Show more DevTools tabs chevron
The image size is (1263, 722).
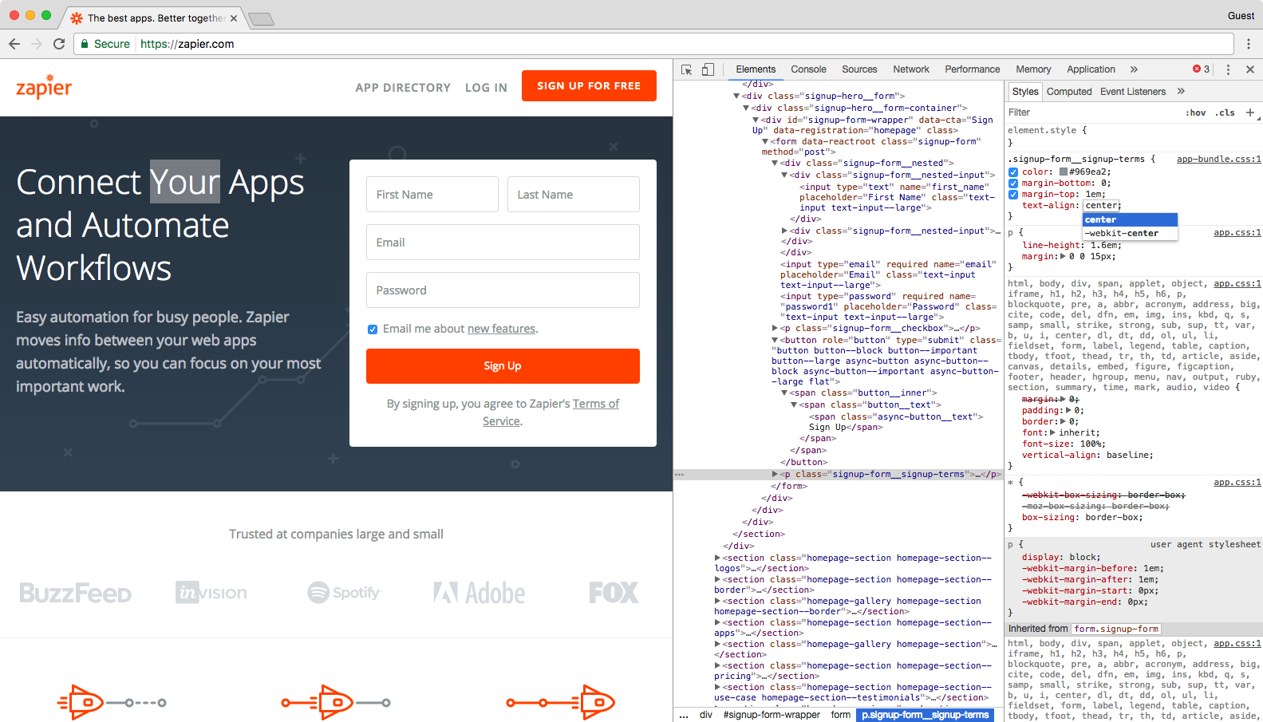1134,69
